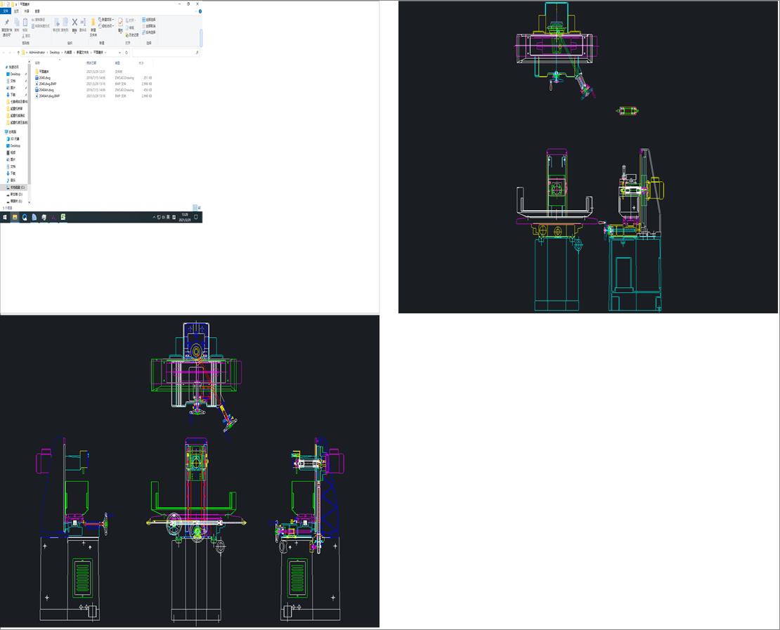780x630 pixels.
Task: Click the Properties checkmark icon in ribbon
Action: (120, 22)
